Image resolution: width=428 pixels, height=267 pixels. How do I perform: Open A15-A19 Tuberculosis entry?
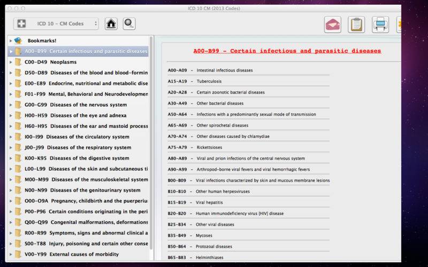195,81
